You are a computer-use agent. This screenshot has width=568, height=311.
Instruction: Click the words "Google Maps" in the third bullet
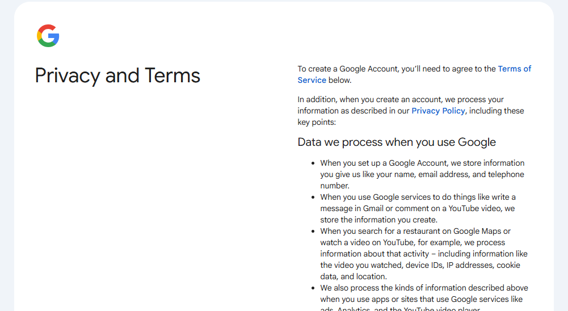coord(477,231)
